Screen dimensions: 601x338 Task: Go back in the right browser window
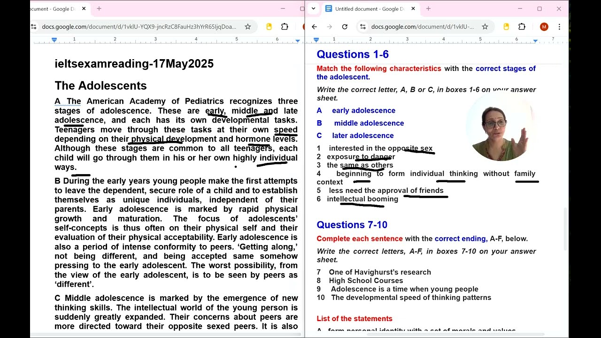pyautogui.click(x=315, y=27)
